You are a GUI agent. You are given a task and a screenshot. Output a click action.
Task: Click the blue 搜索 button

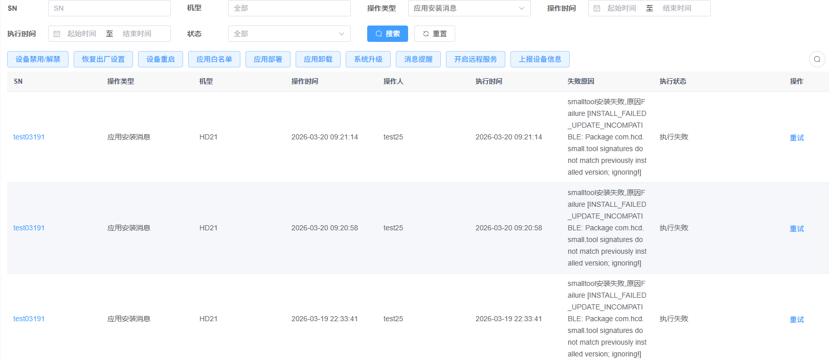[387, 34]
